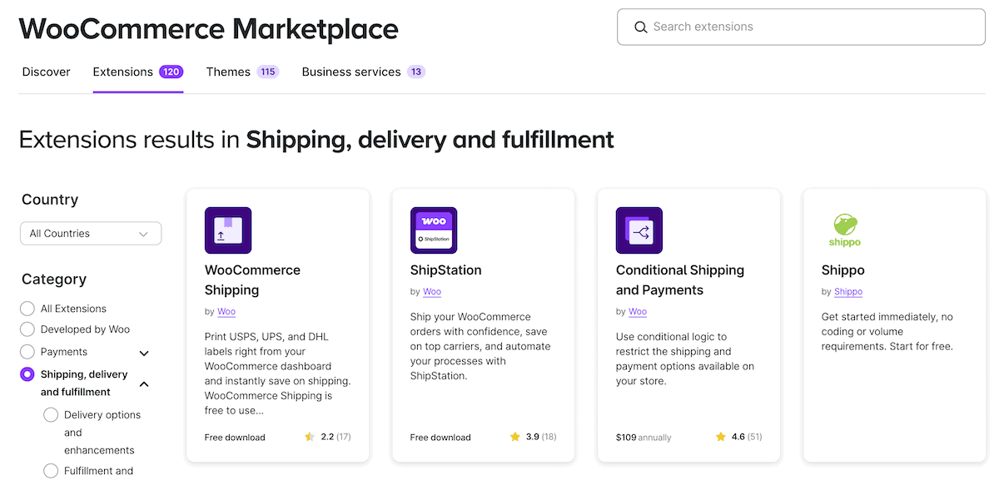Viewport: 999px width, 480px height.
Task: Click the star beside ShipStation's 3.9 rating
Action: pos(514,436)
